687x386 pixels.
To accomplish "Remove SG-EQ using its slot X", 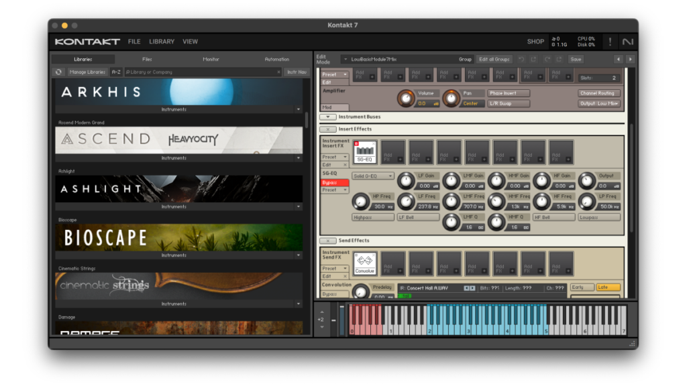I will 374,143.
